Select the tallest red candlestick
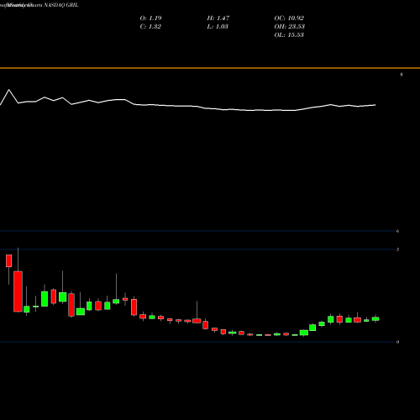This screenshot has height=420, width=420. point(18,291)
